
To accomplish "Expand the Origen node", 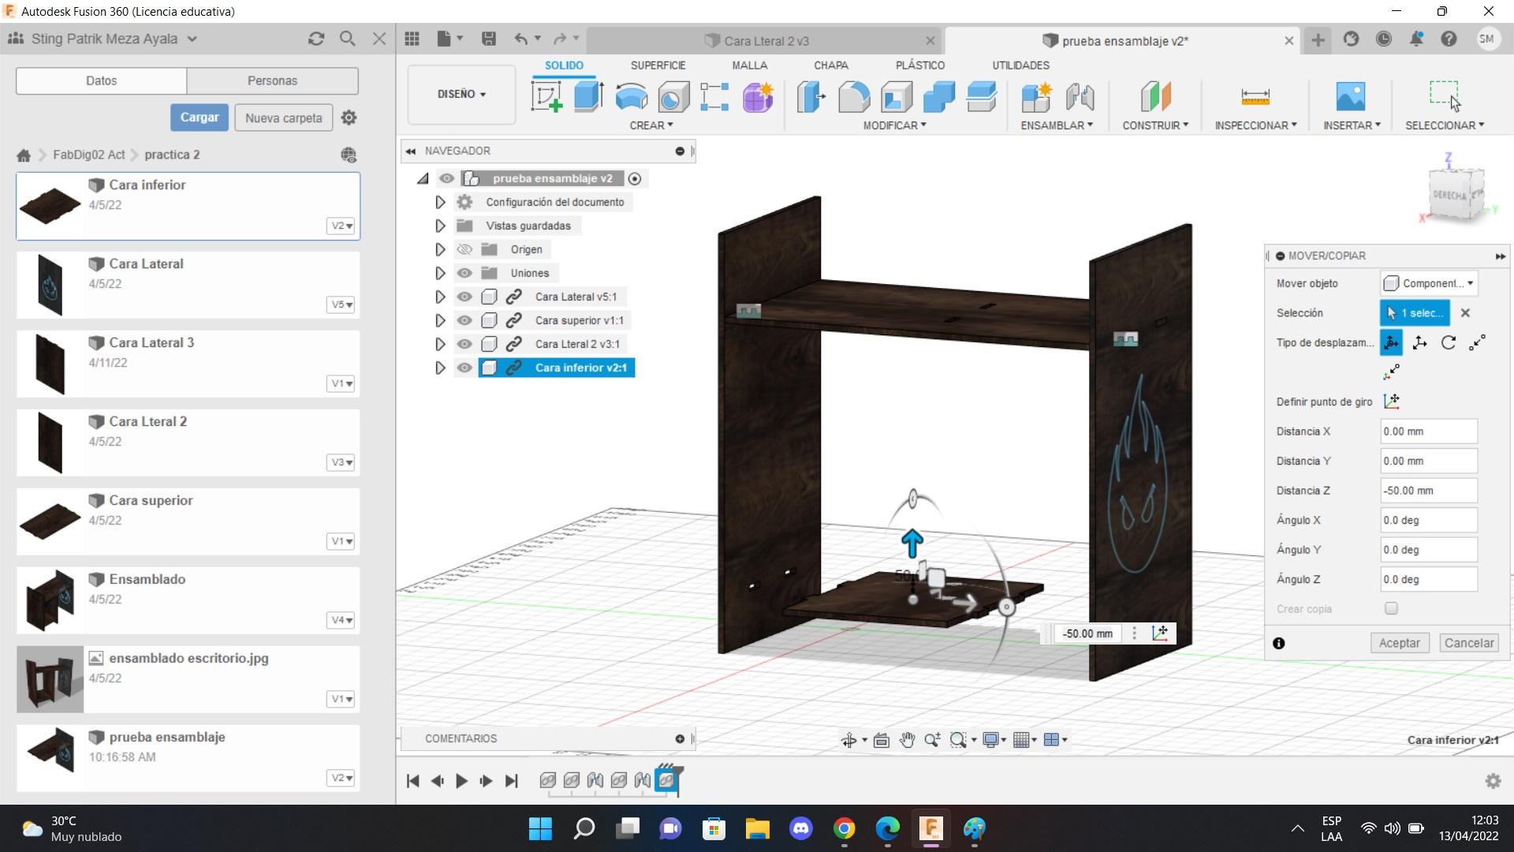I will click(440, 250).
